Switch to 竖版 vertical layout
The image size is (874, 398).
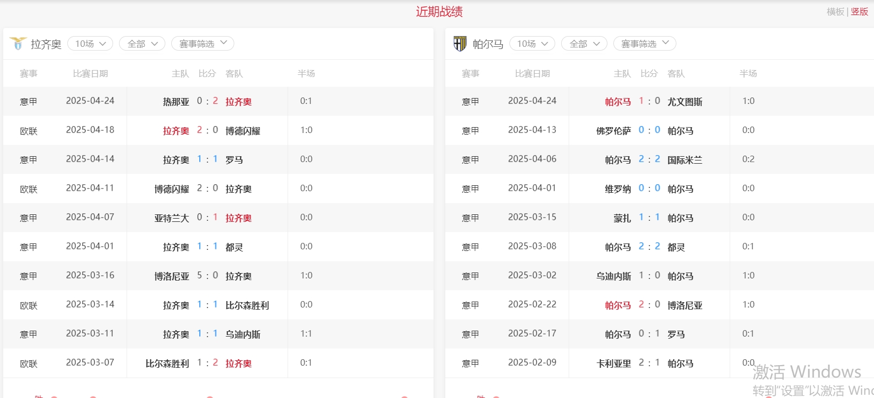click(x=859, y=12)
